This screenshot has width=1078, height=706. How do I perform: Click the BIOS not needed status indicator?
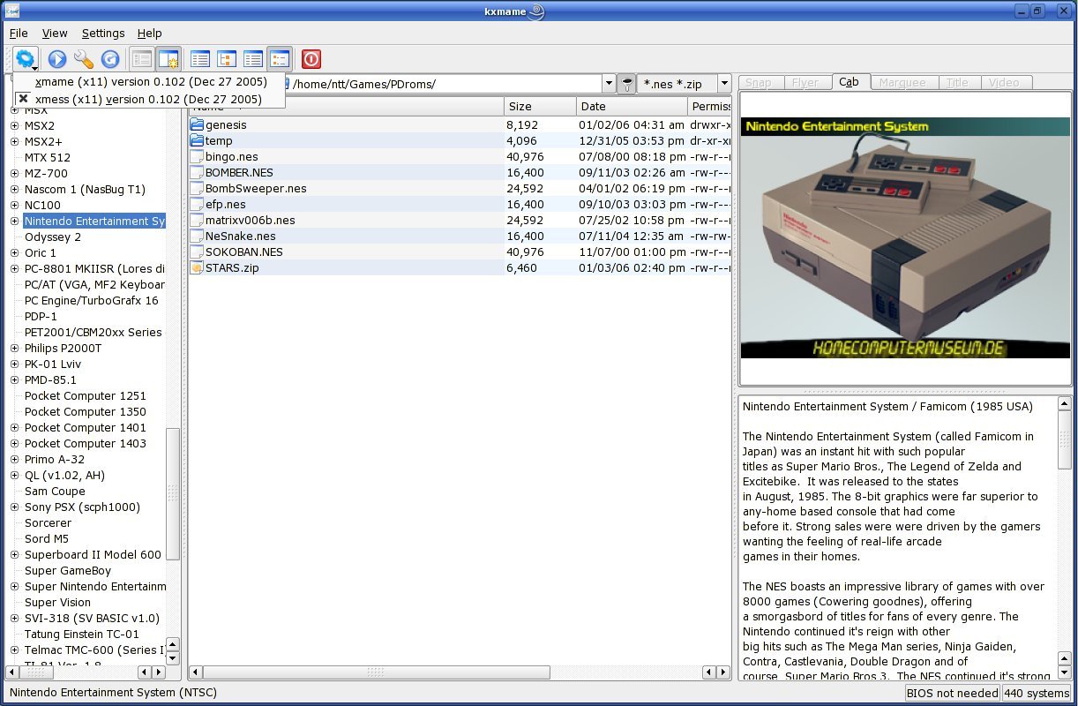tap(952, 693)
